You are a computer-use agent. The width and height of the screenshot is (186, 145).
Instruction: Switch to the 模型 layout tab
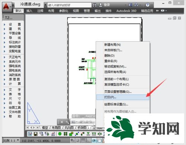45,128
